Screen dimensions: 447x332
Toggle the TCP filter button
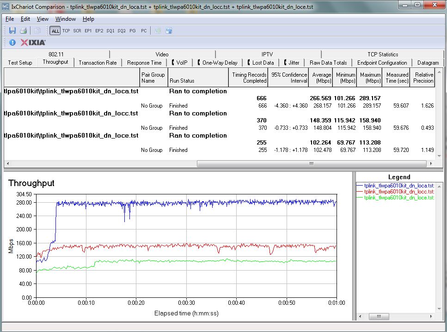tap(66, 31)
